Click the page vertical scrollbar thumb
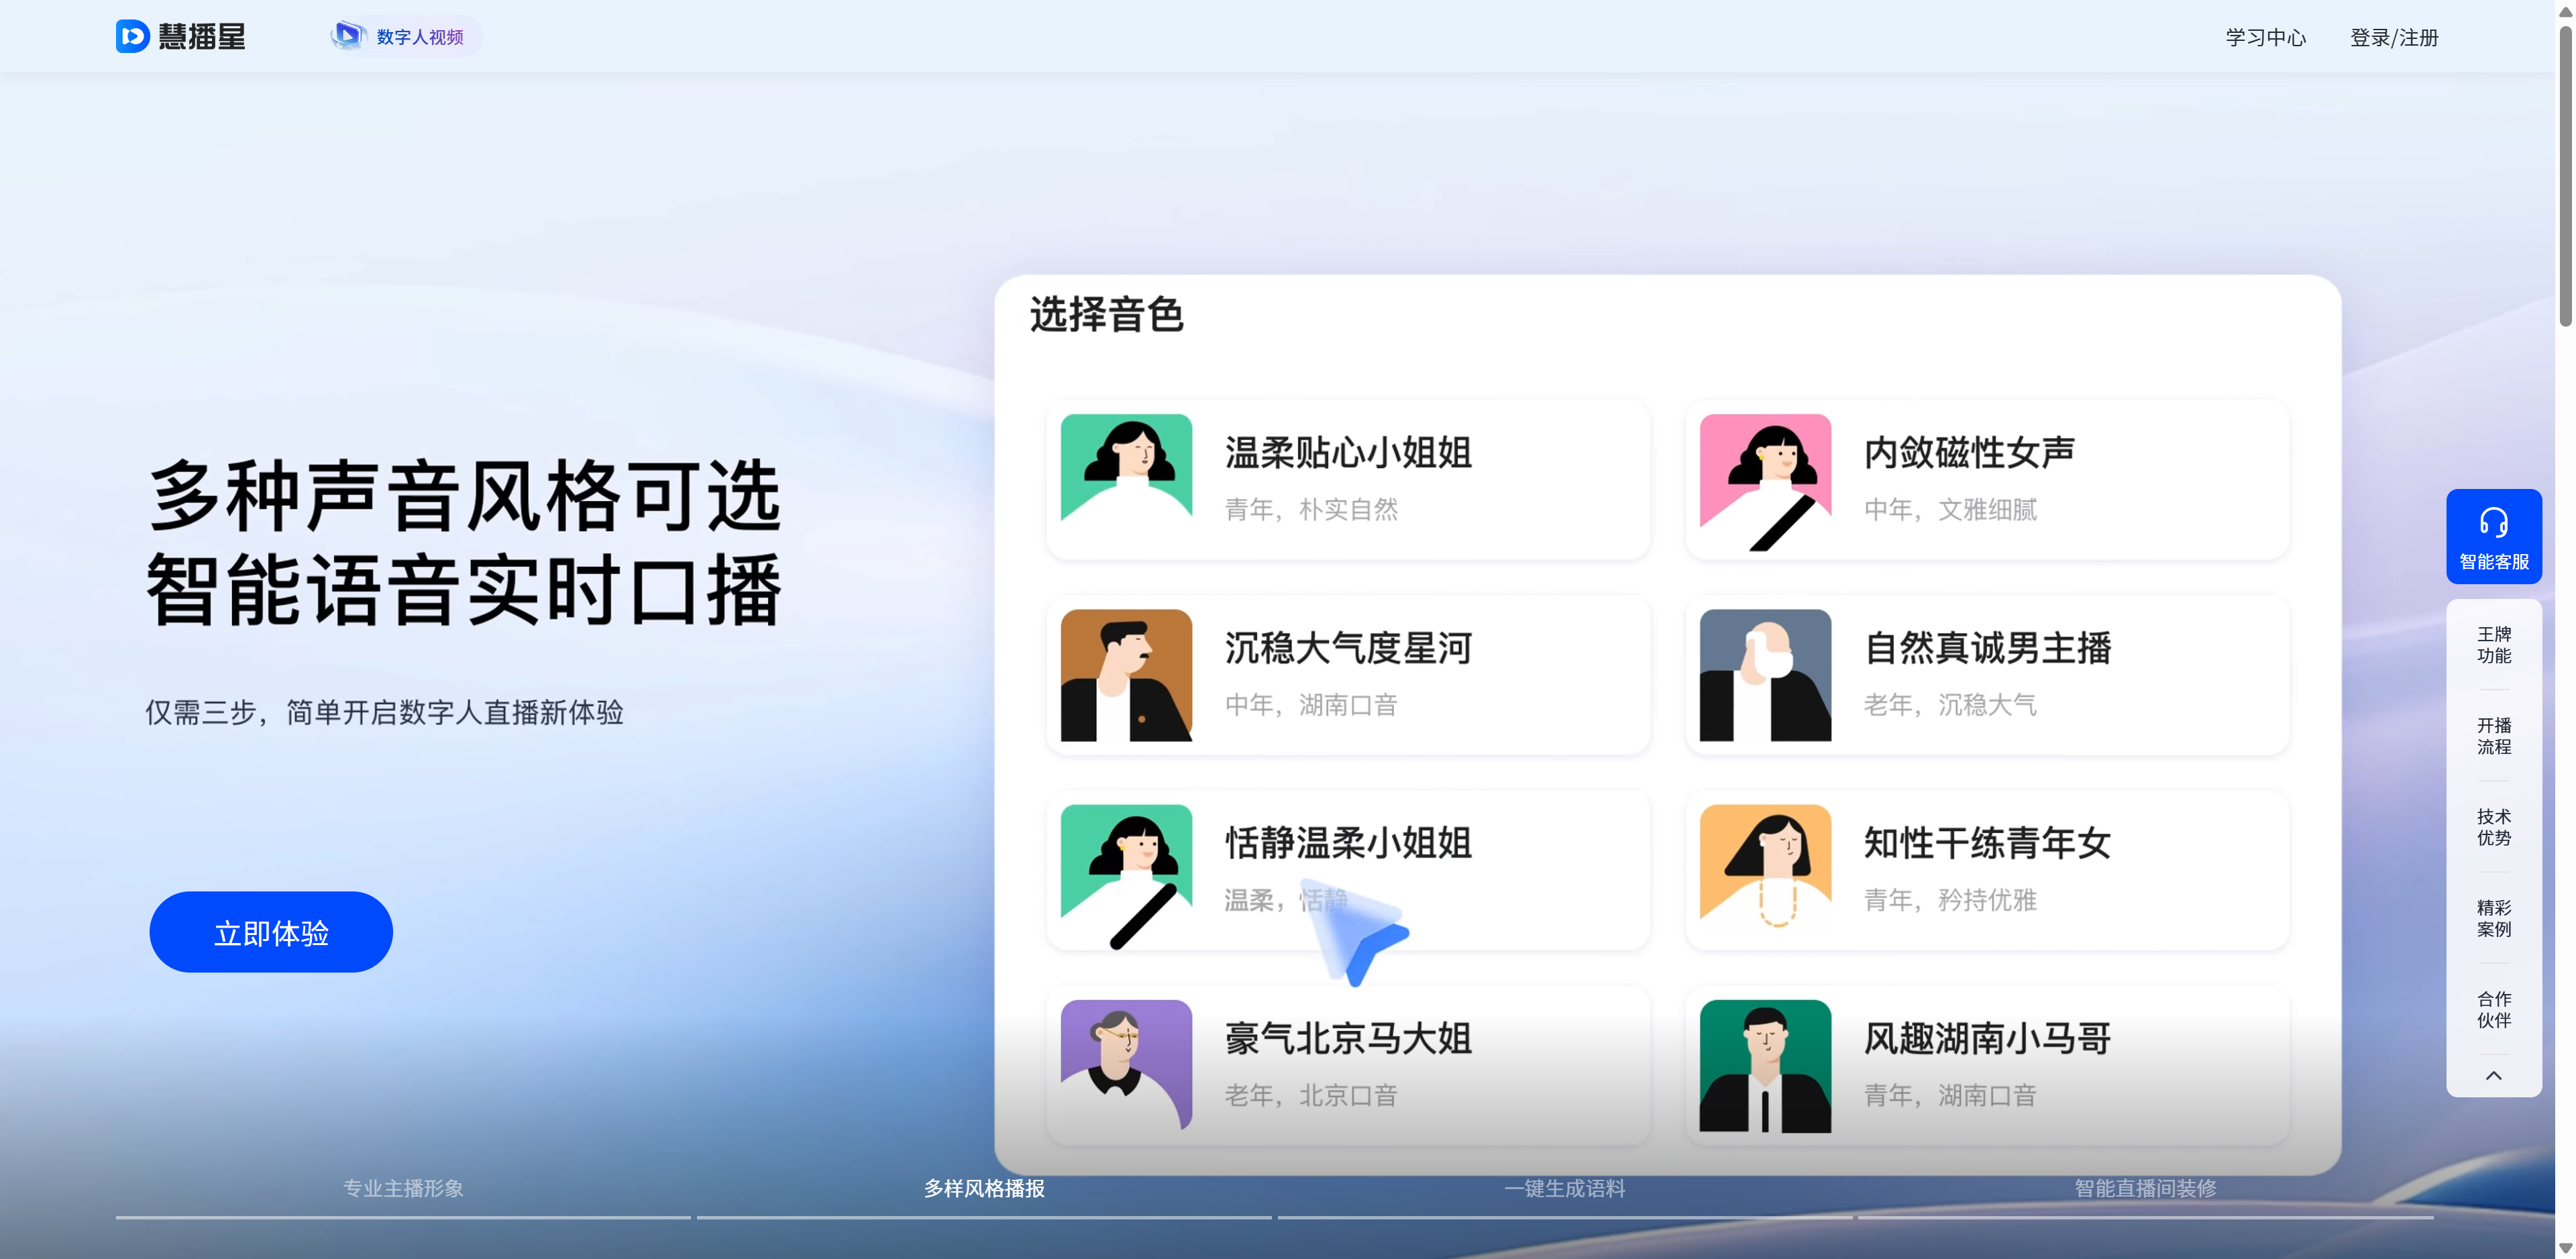The height and width of the screenshot is (1259, 2576). (x=2565, y=175)
